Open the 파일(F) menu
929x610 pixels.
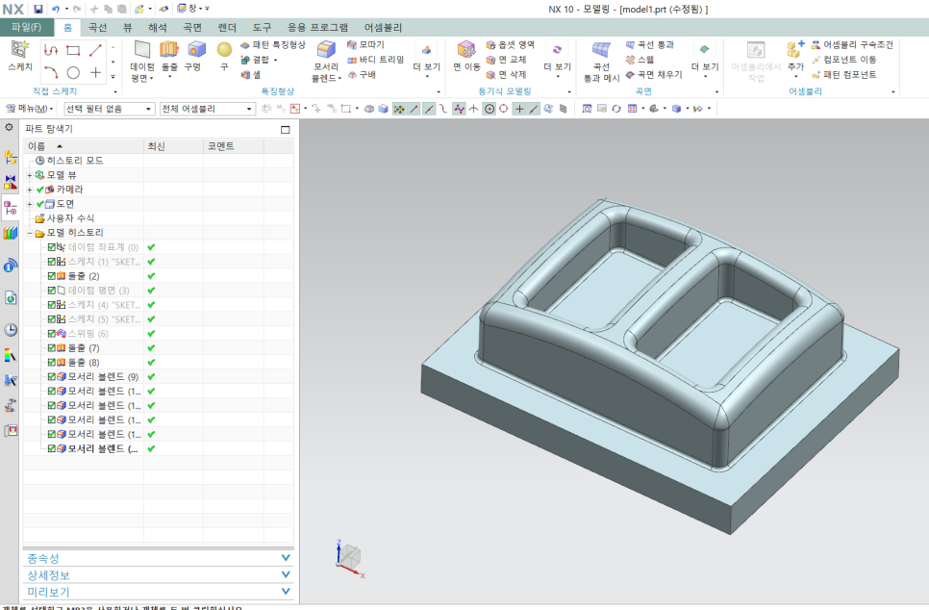[27, 27]
